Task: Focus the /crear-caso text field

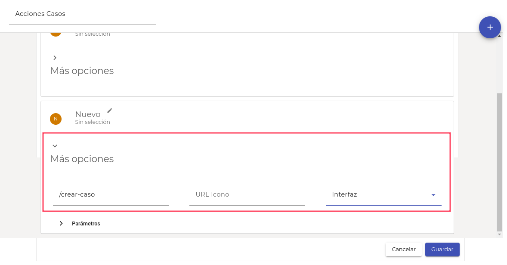Action: coord(111,194)
